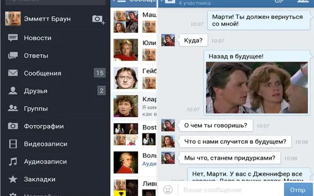Open Видеозаписи menu item

point(55,144)
